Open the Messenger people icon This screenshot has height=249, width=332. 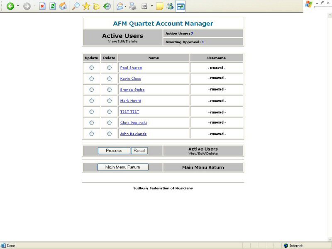click(x=170, y=6)
